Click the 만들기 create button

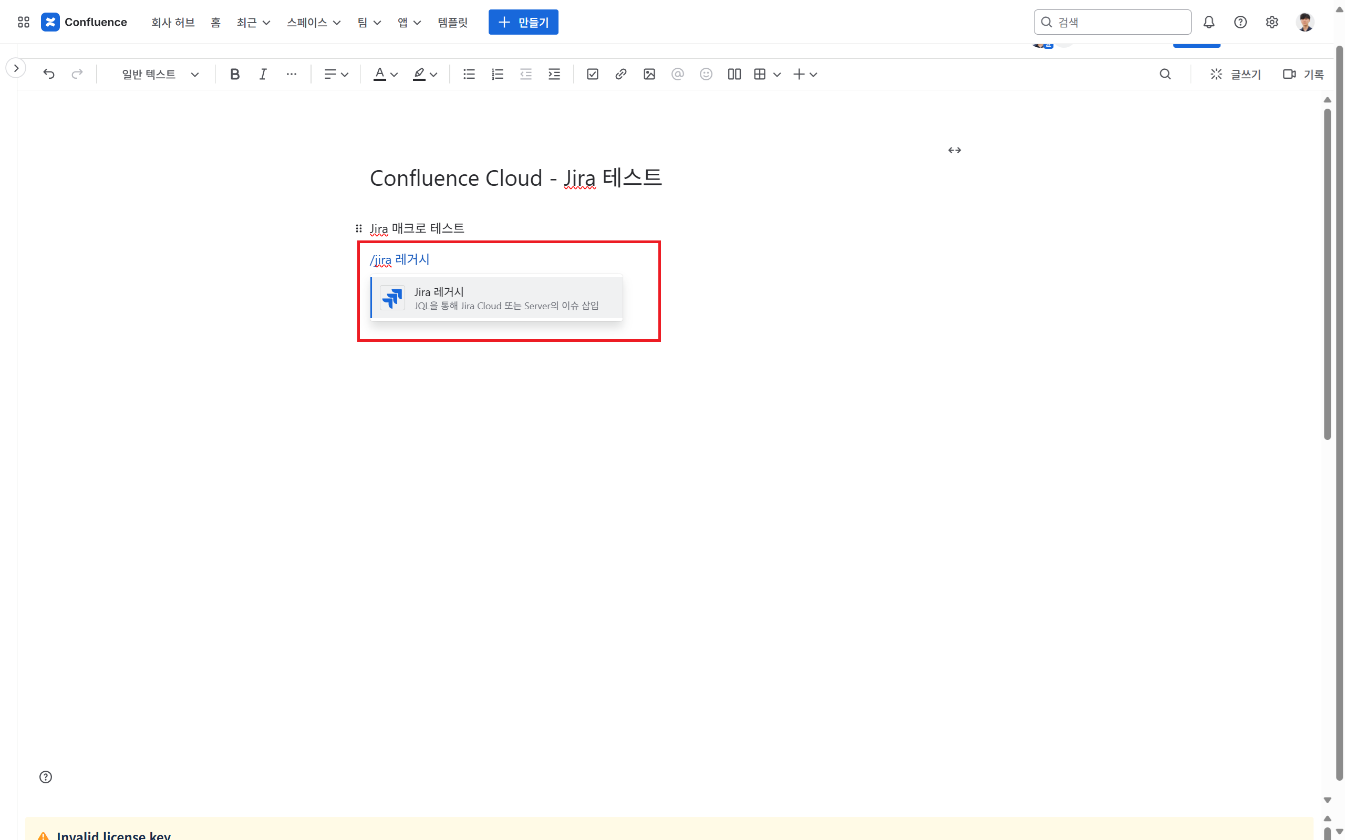(523, 22)
